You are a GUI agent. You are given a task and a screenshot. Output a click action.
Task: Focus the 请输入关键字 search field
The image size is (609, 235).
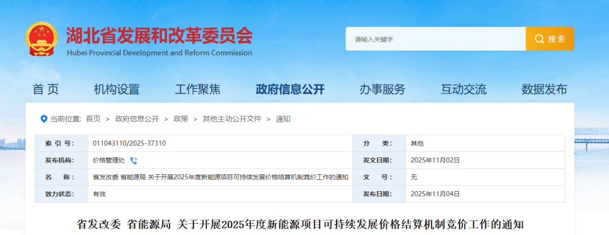click(435, 39)
